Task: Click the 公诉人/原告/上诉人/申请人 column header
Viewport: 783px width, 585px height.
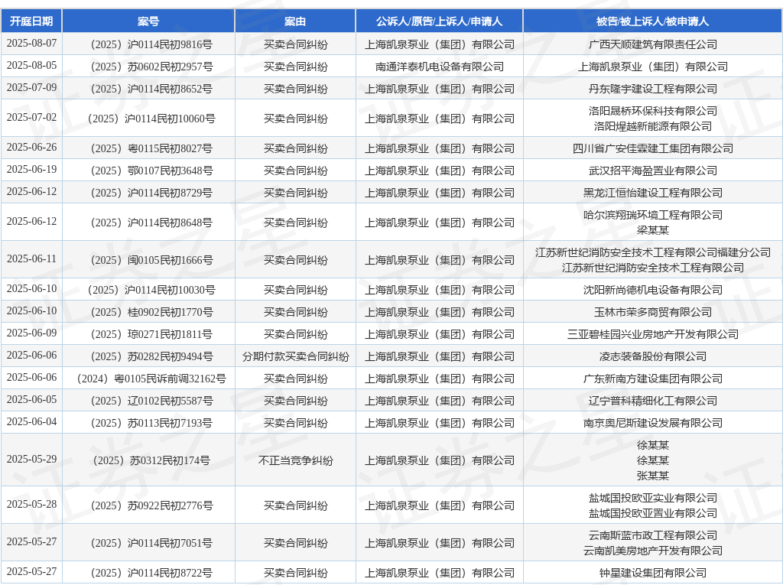Action: click(440, 21)
